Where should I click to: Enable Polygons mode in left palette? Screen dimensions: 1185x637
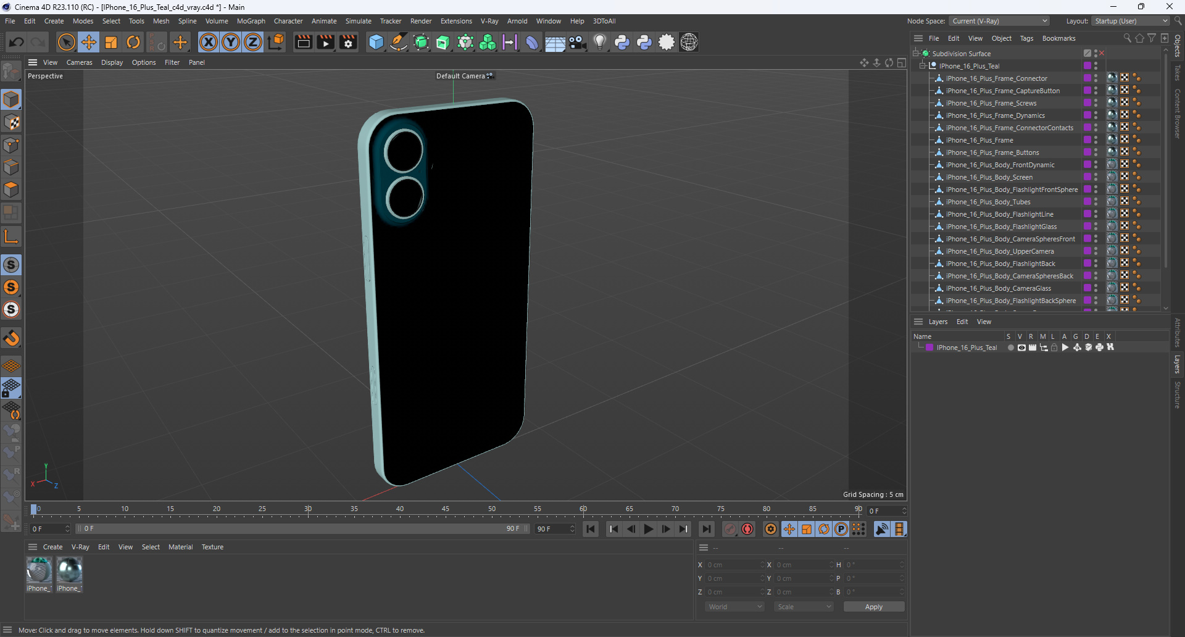(11, 189)
